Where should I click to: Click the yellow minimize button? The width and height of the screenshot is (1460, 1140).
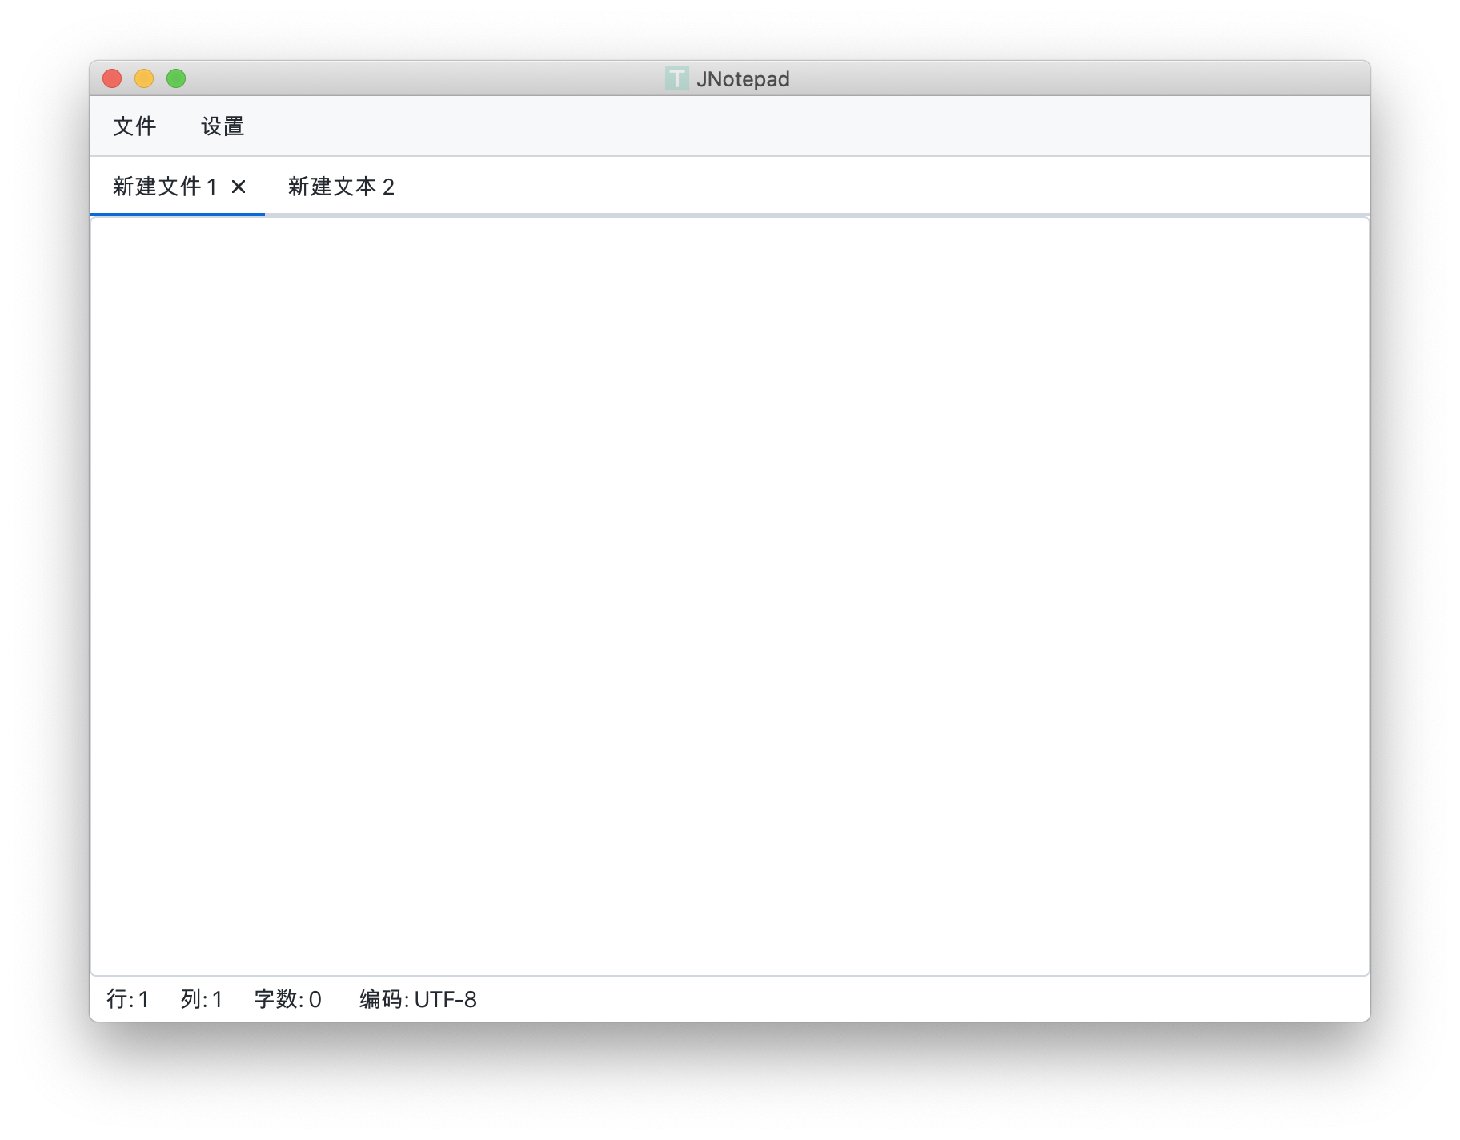coord(144,78)
